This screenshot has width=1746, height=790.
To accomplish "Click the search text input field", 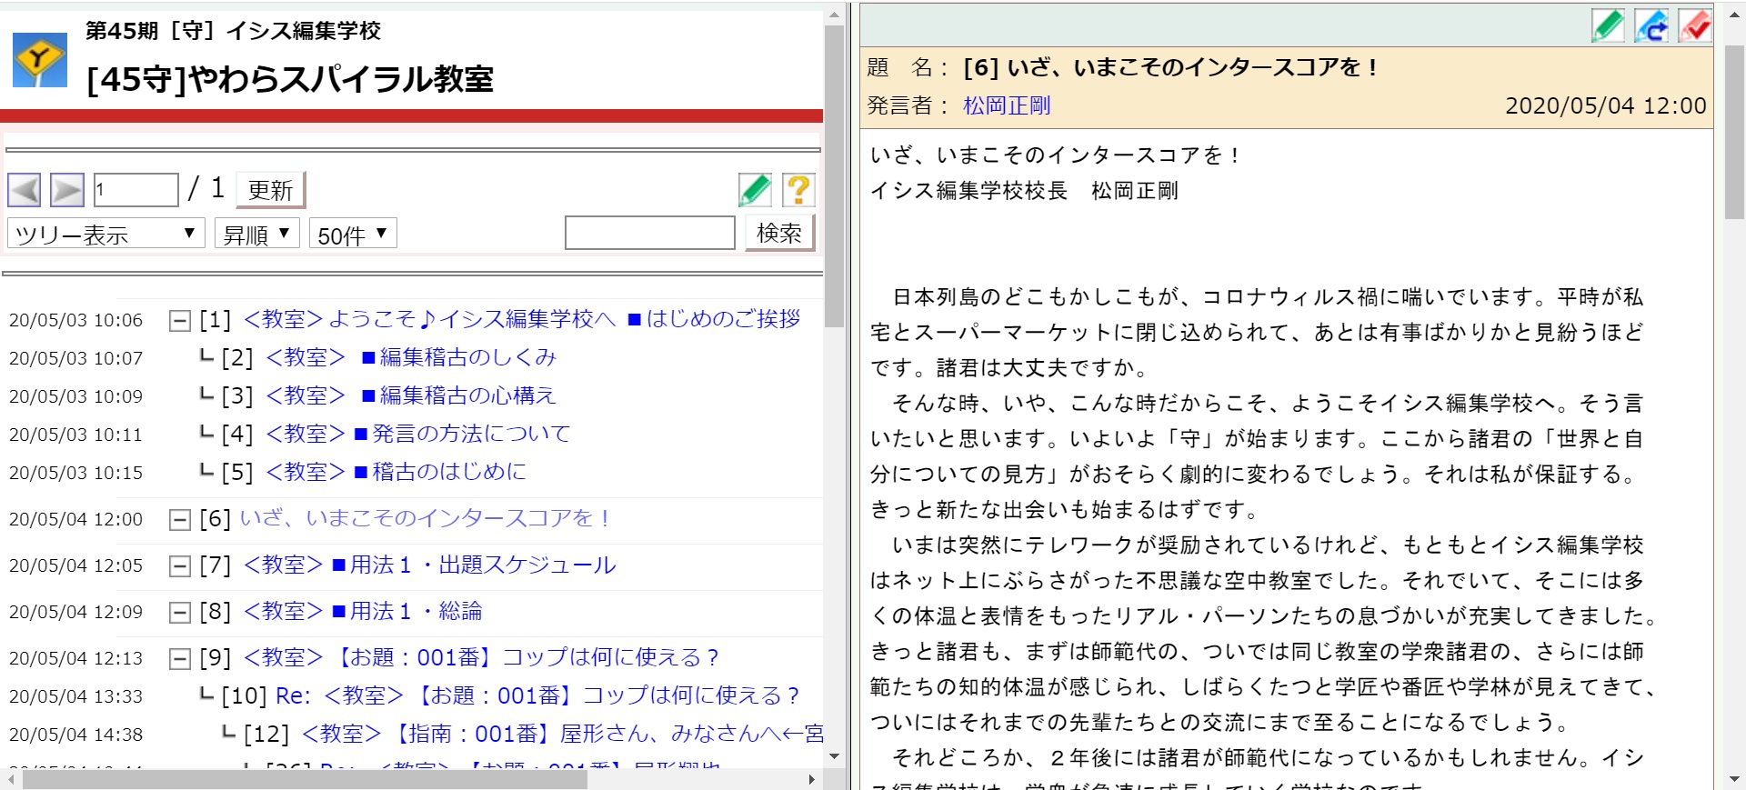I will [649, 233].
